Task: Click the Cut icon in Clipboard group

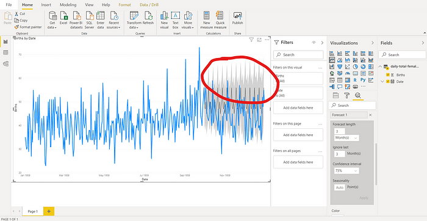Action: click(16, 13)
